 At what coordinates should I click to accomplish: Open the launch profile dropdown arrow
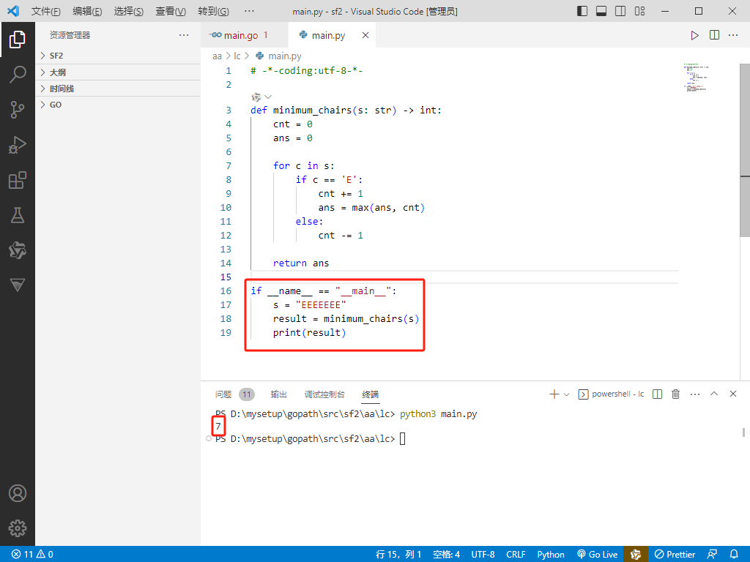click(567, 394)
